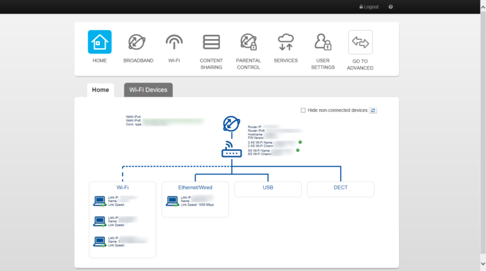Select the first Wi-Fi laptop device
This screenshot has width=486, height=271.
100,202
